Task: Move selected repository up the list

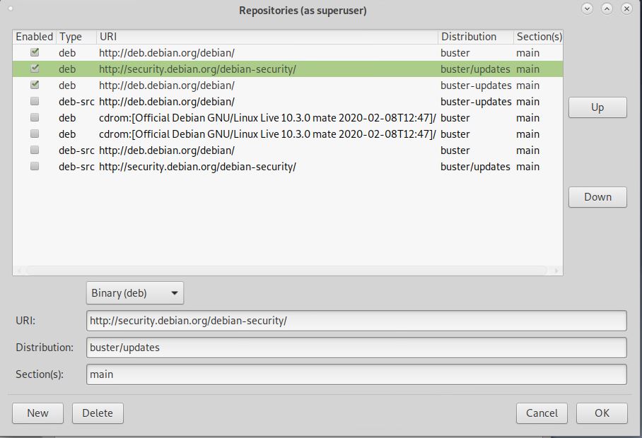Action: [x=597, y=107]
